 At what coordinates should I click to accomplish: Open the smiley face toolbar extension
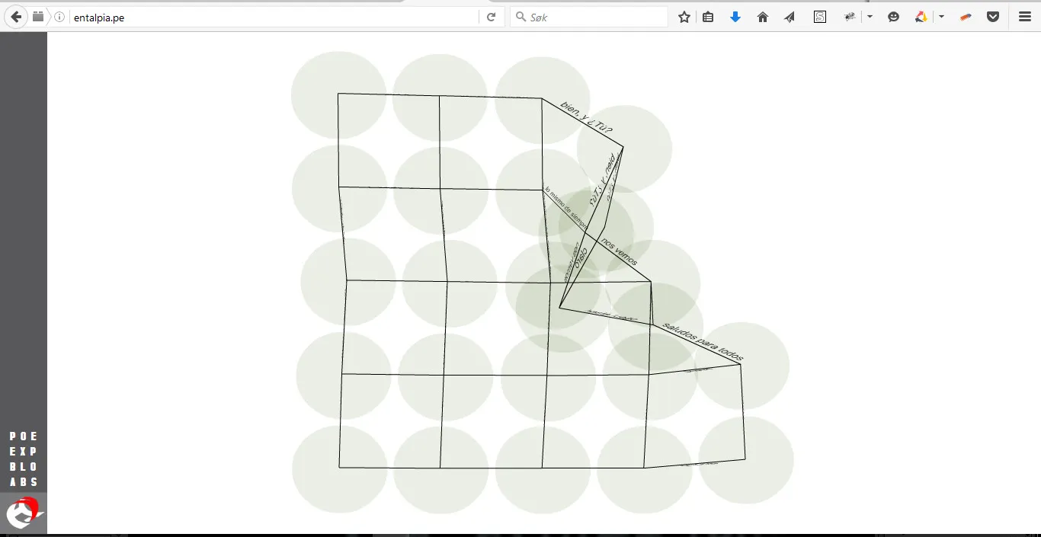(894, 17)
